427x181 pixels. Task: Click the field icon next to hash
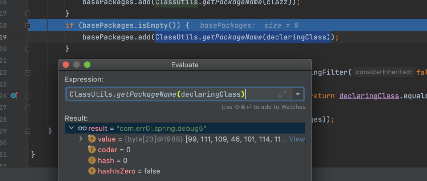(92, 160)
